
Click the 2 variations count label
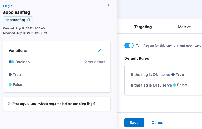pos(95,62)
